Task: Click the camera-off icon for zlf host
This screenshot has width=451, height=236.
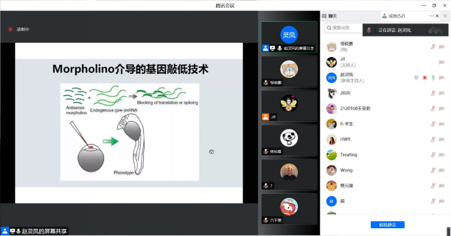Action: [441, 62]
